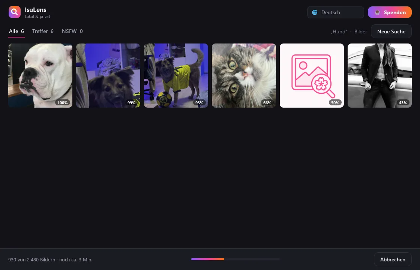Screen dimensions: 420x270
Task: Open the white bulldog thumbnail
Action: coord(40,75)
